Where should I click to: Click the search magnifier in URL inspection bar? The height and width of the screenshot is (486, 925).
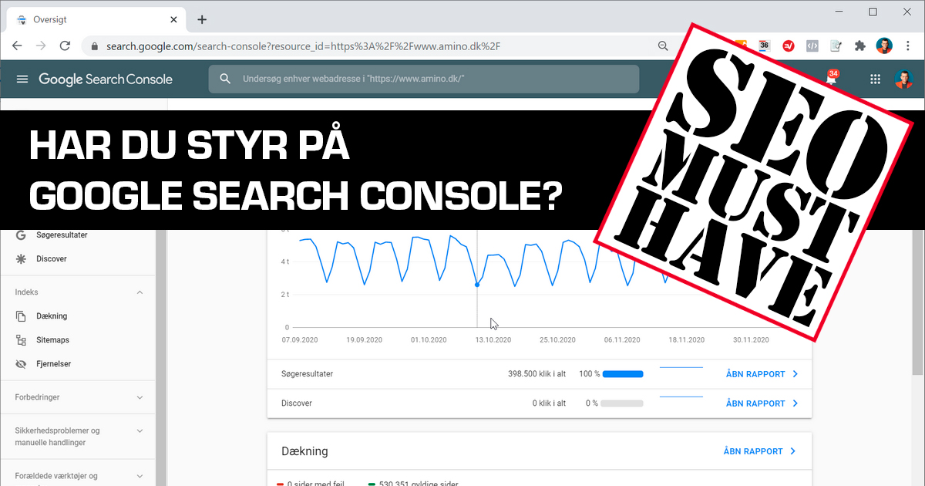point(225,79)
